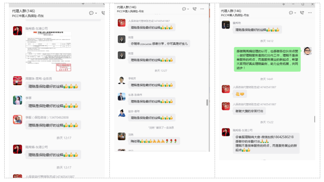Click 周惠珠-宽甸-业务员 avatar
Image resolution: width=324 pixels, height=182 pixels.
[x=17, y=81]
